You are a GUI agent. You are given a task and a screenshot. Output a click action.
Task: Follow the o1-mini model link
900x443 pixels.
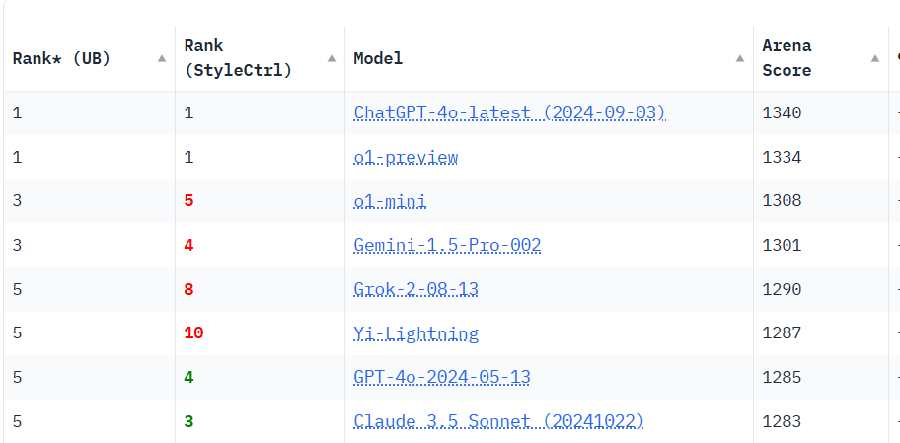pyautogui.click(x=390, y=201)
